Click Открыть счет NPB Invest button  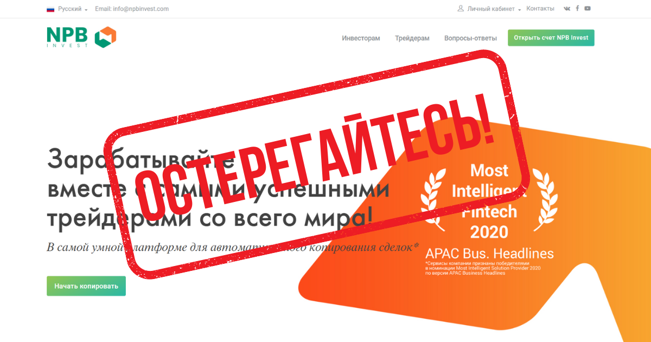[551, 38]
